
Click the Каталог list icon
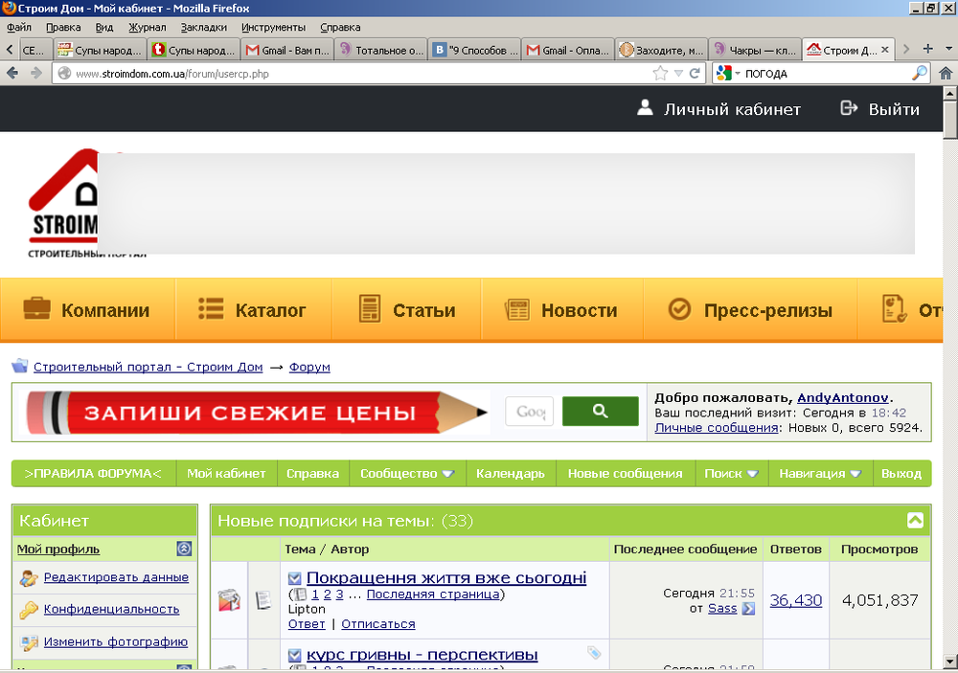click(211, 309)
